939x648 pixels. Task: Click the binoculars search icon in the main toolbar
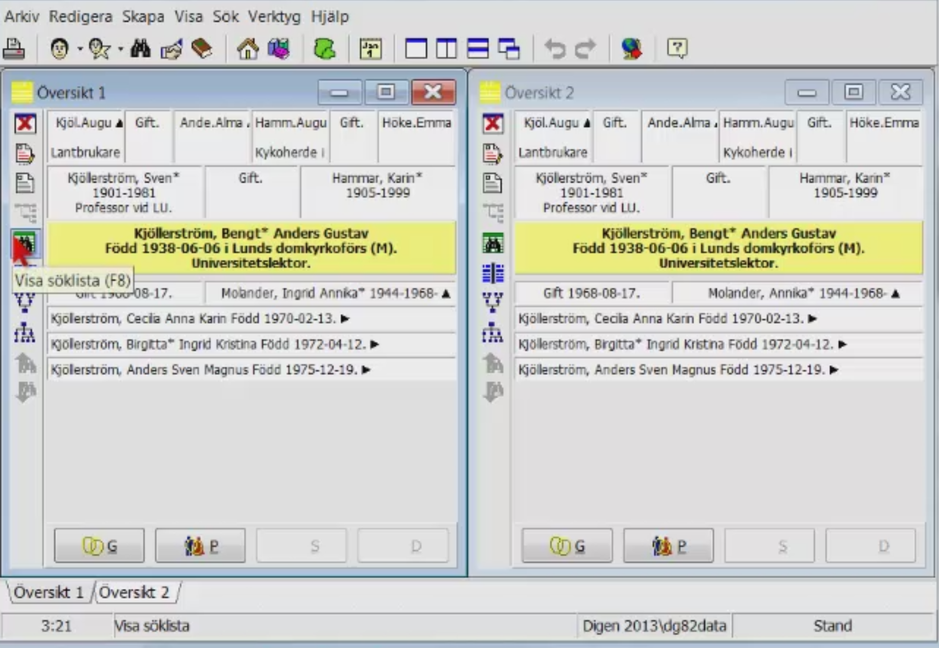point(141,49)
